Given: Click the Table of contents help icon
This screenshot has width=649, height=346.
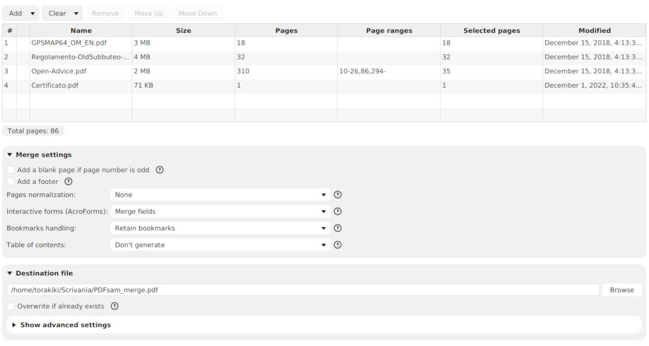Looking at the screenshot, I should click(x=337, y=245).
